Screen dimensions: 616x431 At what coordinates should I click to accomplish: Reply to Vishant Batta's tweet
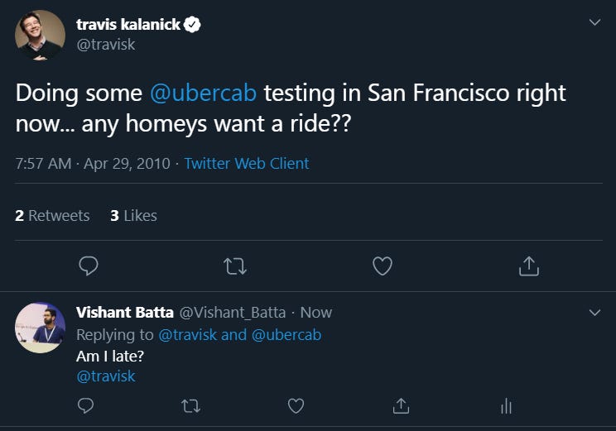(85, 405)
